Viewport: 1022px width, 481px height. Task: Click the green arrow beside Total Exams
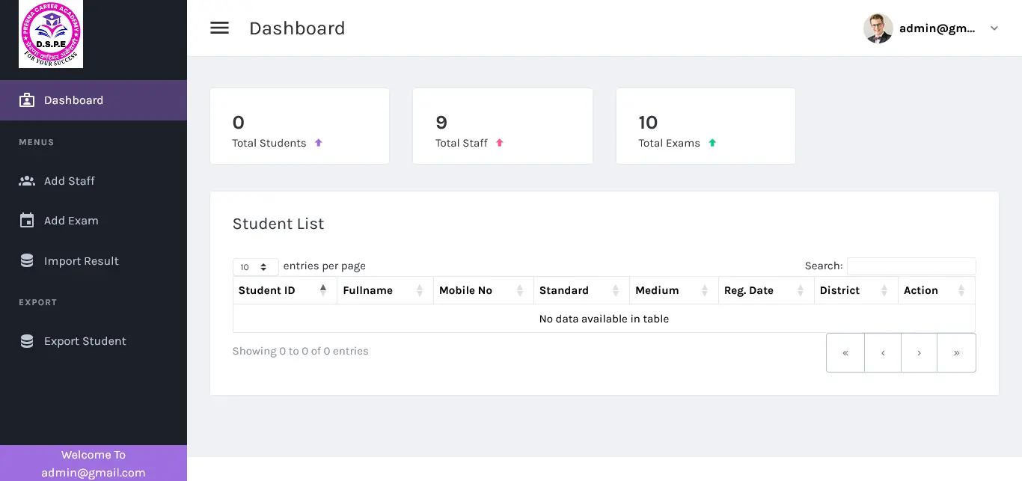(x=712, y=143)
